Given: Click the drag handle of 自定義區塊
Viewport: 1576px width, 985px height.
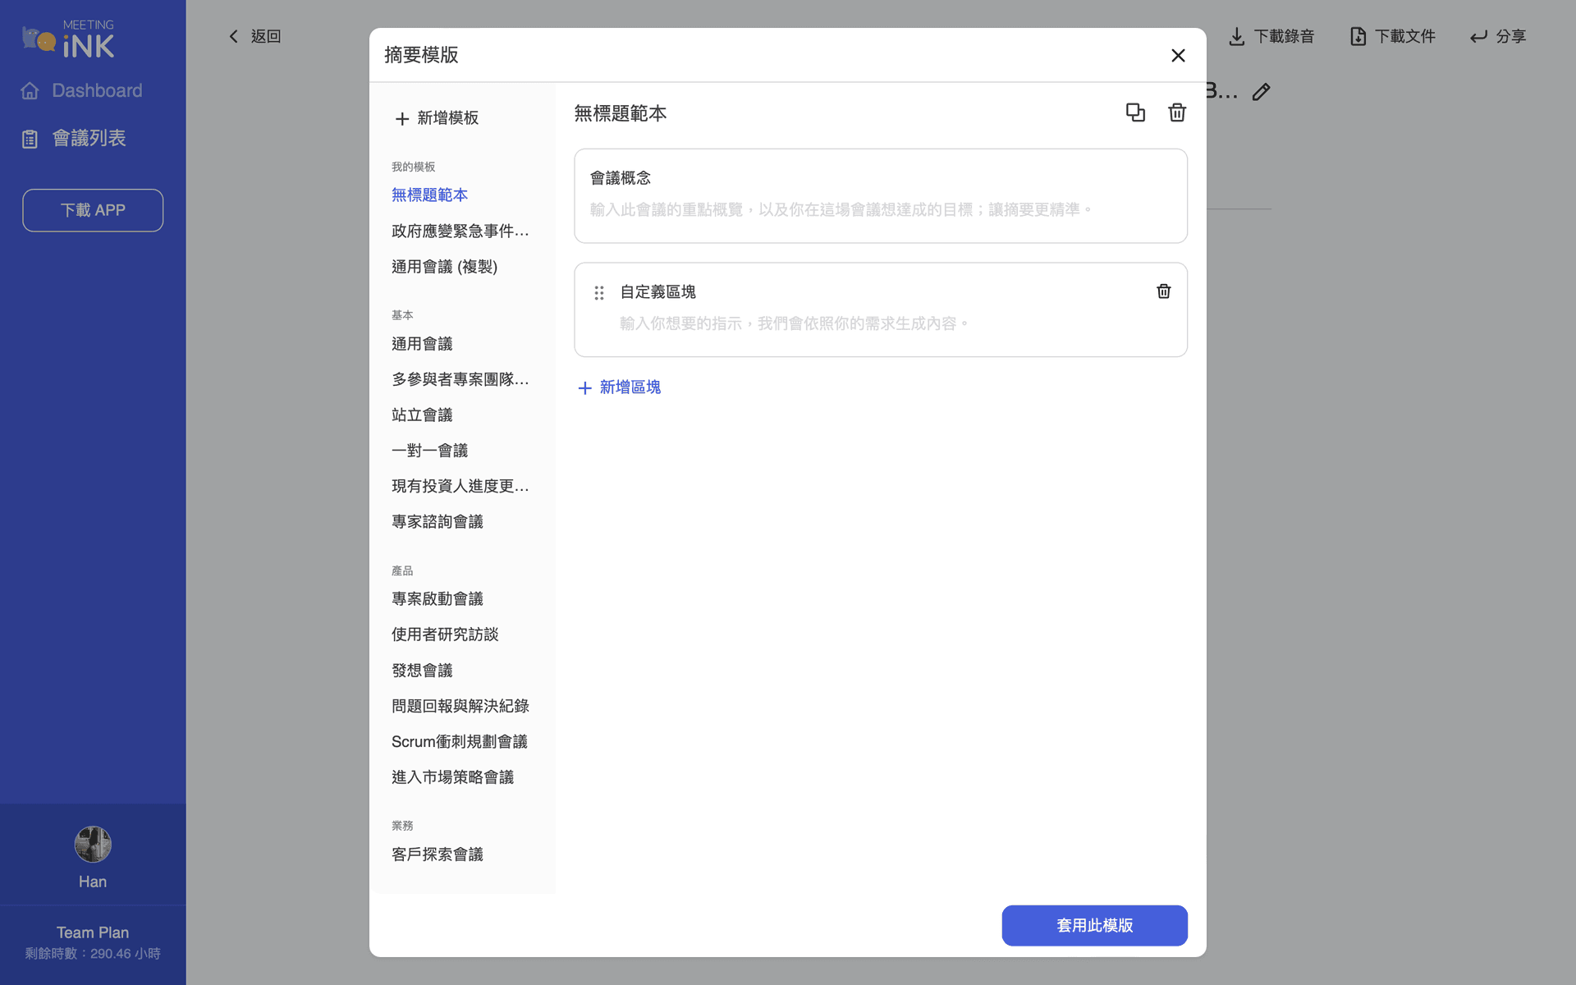Looking at the screenshot, I should pos(598,292).
